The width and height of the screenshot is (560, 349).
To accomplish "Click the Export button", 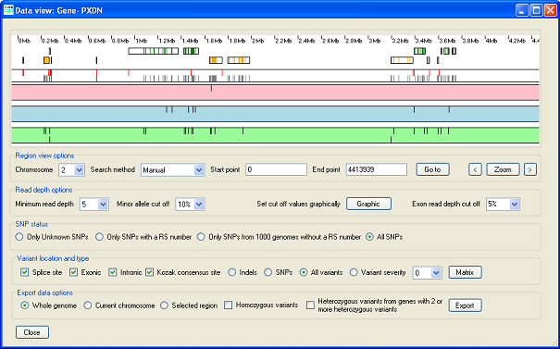I will (465, 305).
